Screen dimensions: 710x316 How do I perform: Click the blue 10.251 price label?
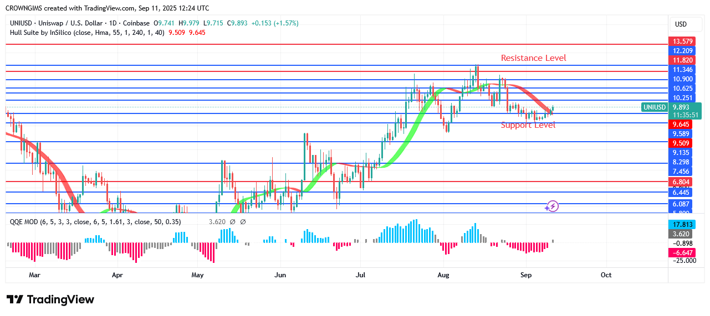coord(681,98)
